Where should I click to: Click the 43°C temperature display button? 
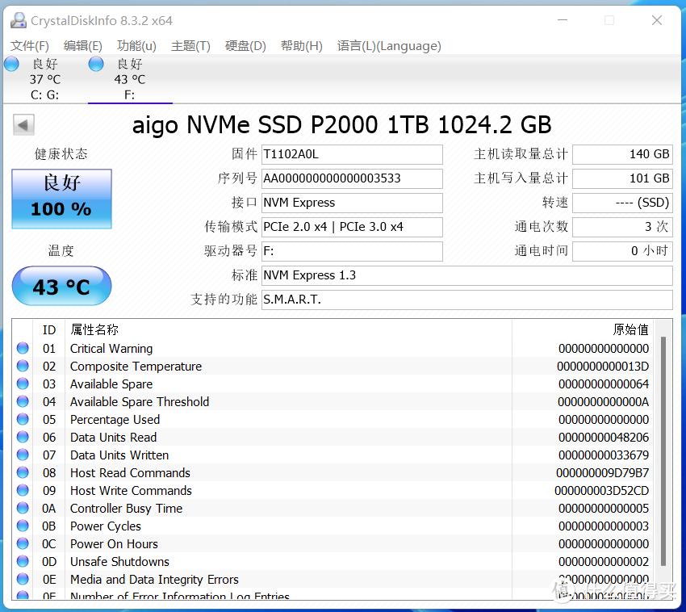(61, 286)
